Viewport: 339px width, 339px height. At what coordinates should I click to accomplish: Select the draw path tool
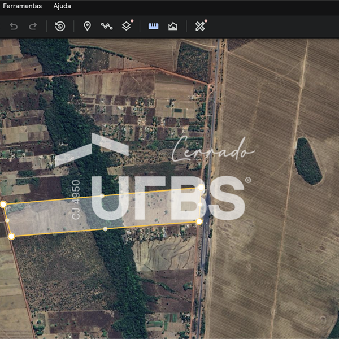pos(107,26)
